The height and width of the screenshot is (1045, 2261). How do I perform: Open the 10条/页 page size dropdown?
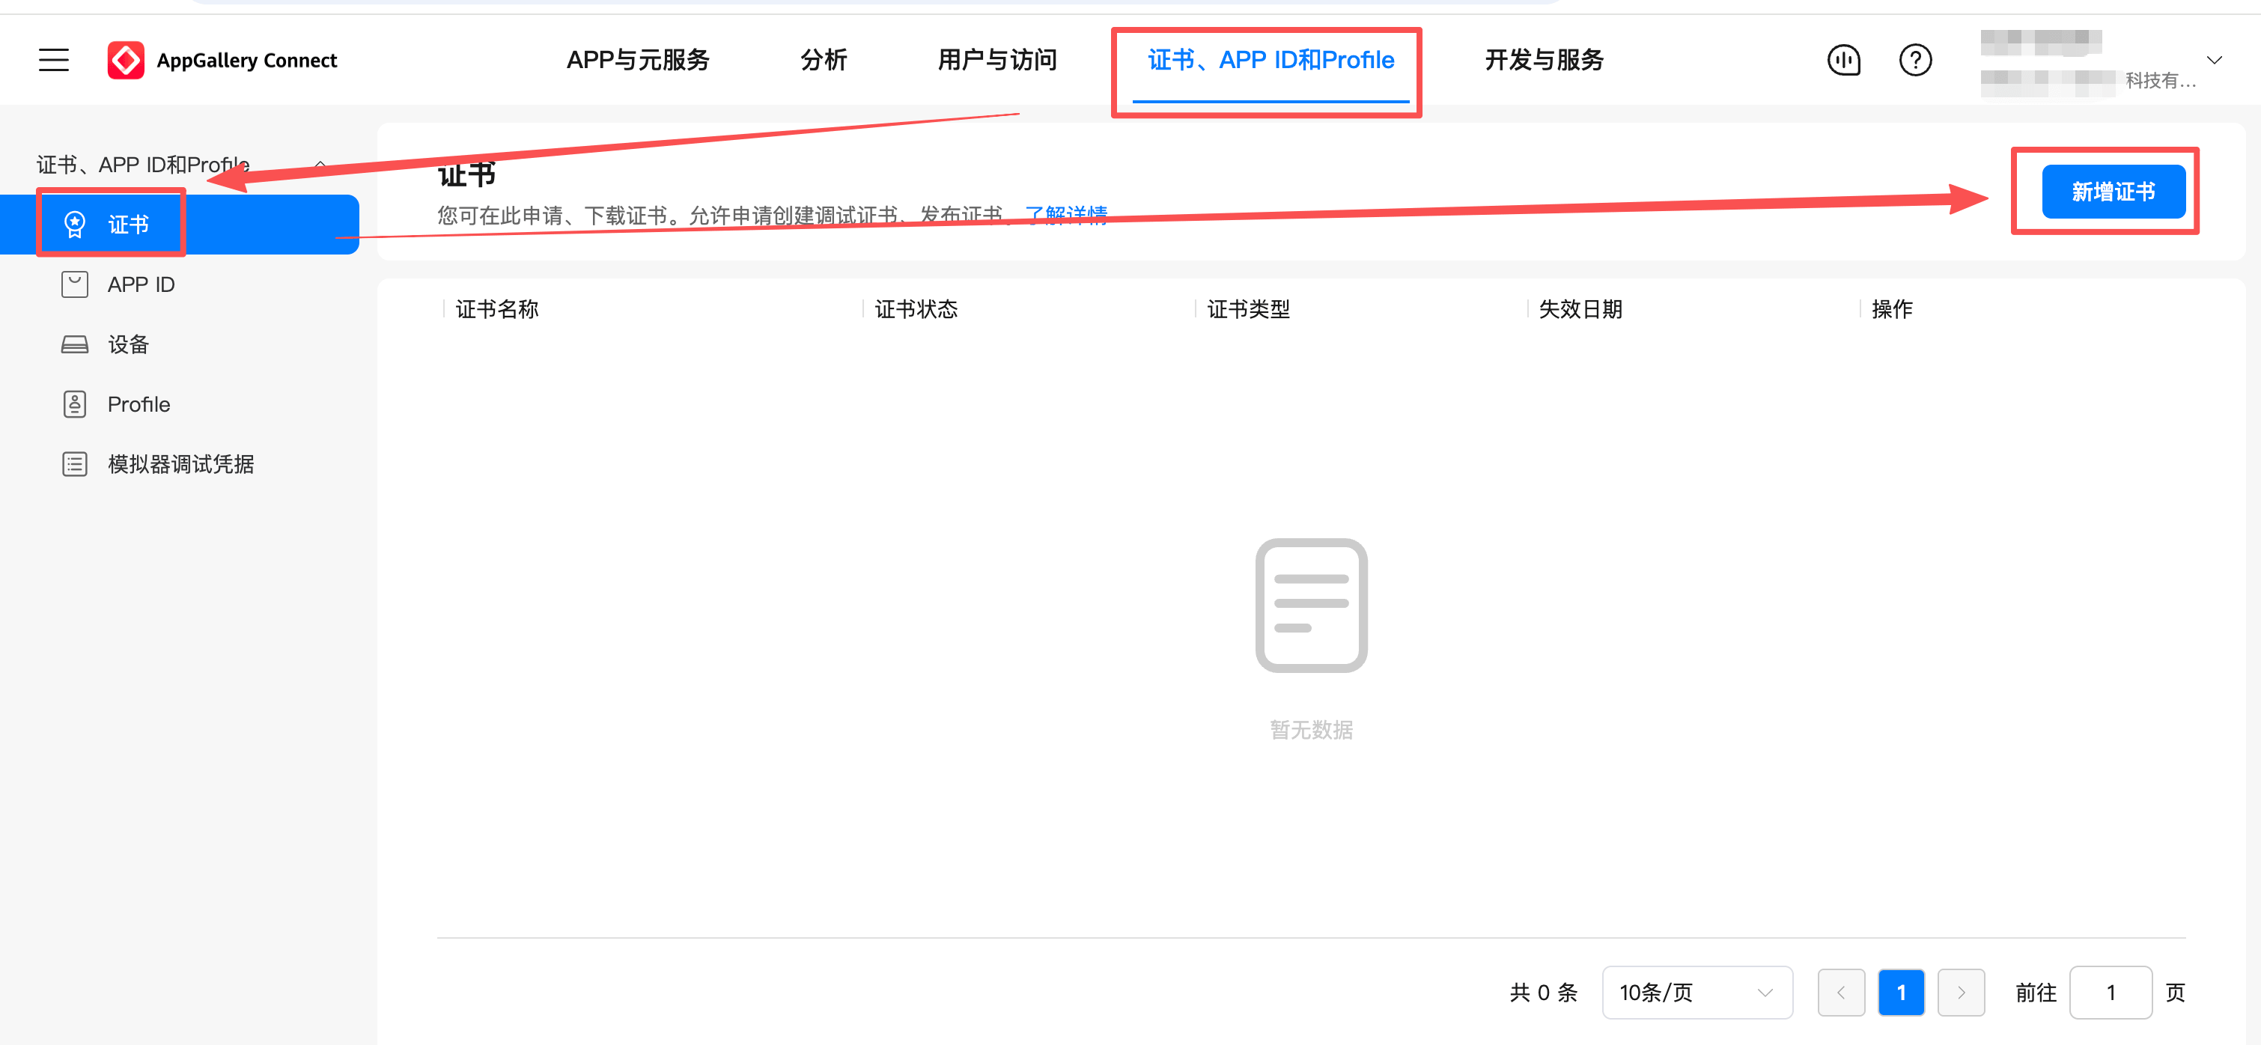(1696, 993)
